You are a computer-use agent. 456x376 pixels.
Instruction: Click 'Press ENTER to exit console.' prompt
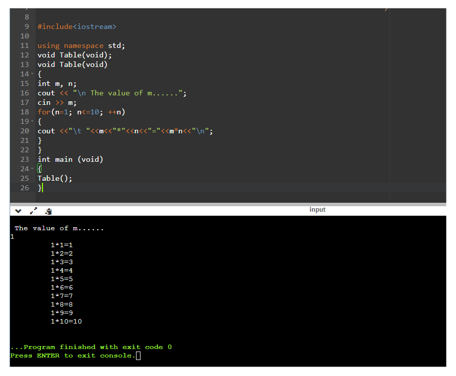coord(72,356)
